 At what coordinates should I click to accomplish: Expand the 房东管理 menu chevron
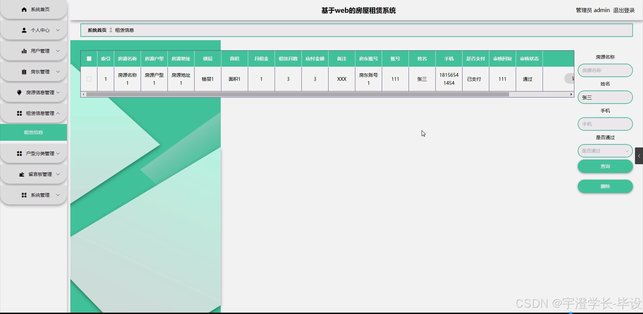(x=58, y=72)
